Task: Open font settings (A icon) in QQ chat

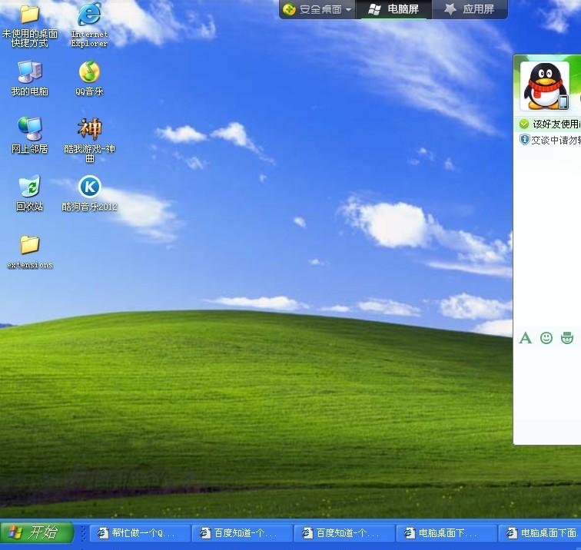Action: coord(525,338)
